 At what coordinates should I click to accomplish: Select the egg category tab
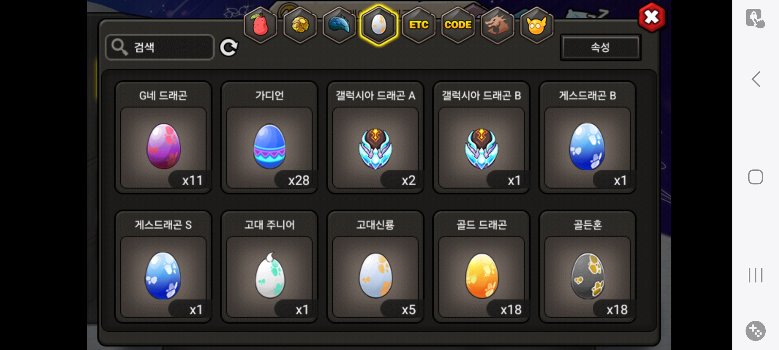coord(379,25)
